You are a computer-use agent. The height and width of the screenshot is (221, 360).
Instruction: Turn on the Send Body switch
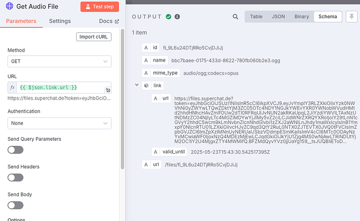tap(15, 205)
